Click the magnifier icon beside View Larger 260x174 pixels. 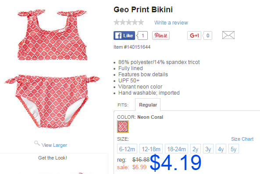coord(37,143)
